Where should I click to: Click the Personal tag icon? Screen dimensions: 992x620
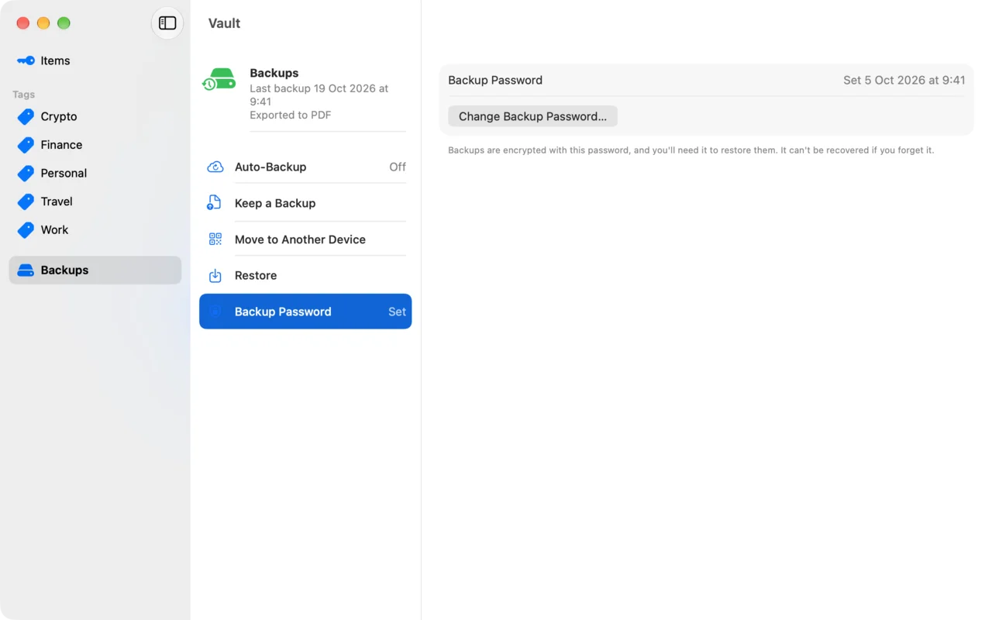coord(26,173)
